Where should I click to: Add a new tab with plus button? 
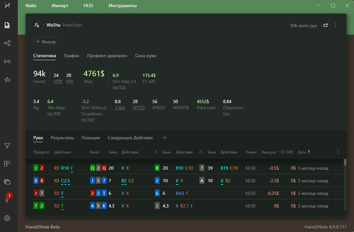coord(164,138)
